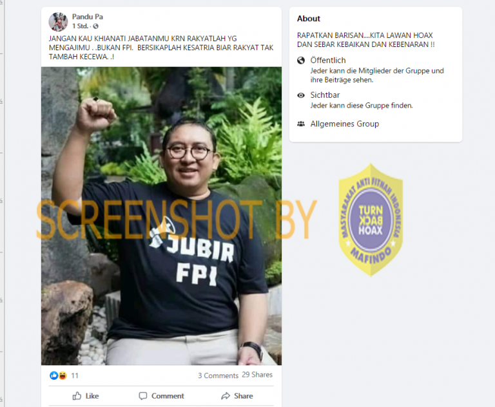Click the laughing haha reaction emoji

coord(63,375)
